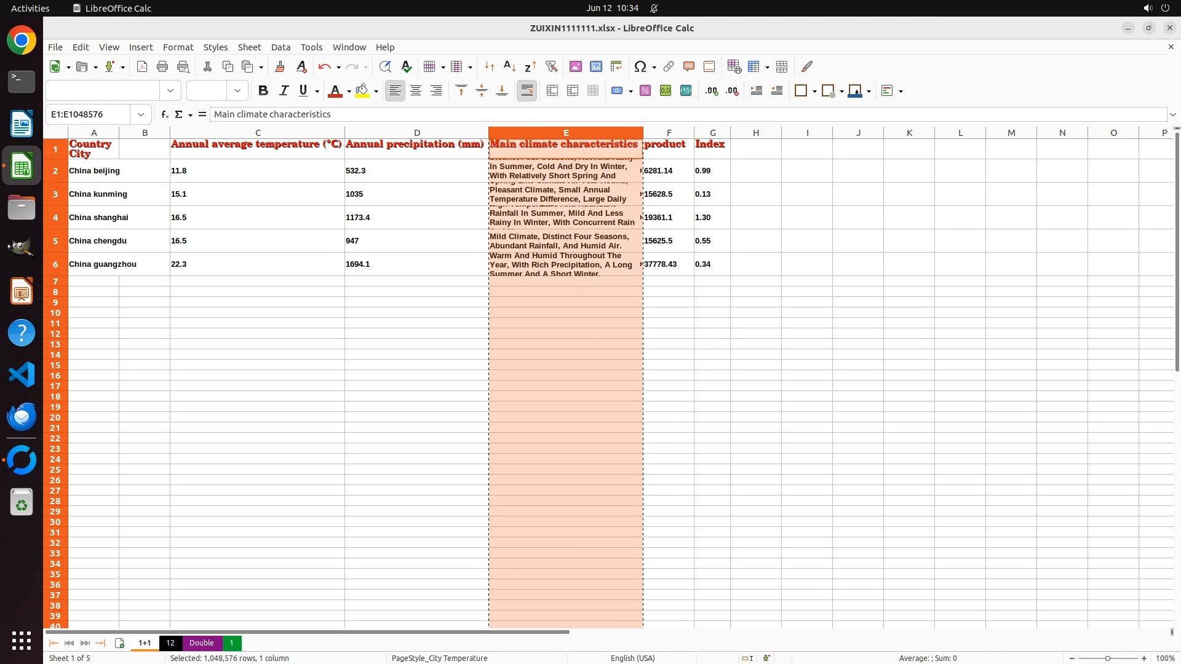Image resolution: width=1181 pixels, height=664 pixels.
Task: Expand the Font Name dropdown arrow
Action: [170, 91]
